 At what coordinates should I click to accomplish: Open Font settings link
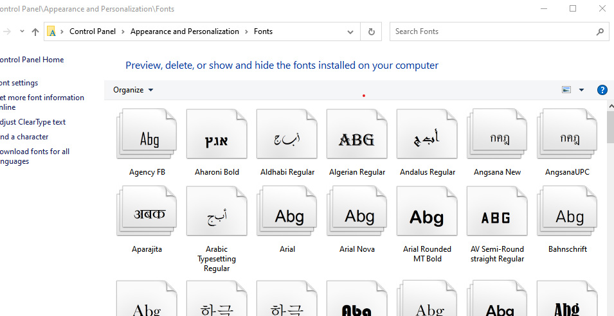pos(19,83)
